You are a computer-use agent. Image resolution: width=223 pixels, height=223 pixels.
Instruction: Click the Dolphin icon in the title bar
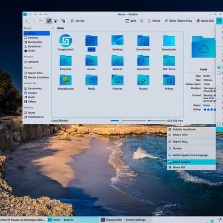point(25,14)
